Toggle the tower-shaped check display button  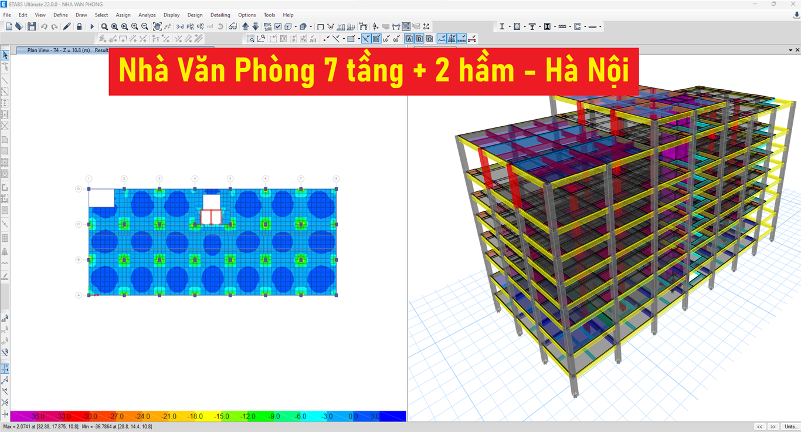452,39
